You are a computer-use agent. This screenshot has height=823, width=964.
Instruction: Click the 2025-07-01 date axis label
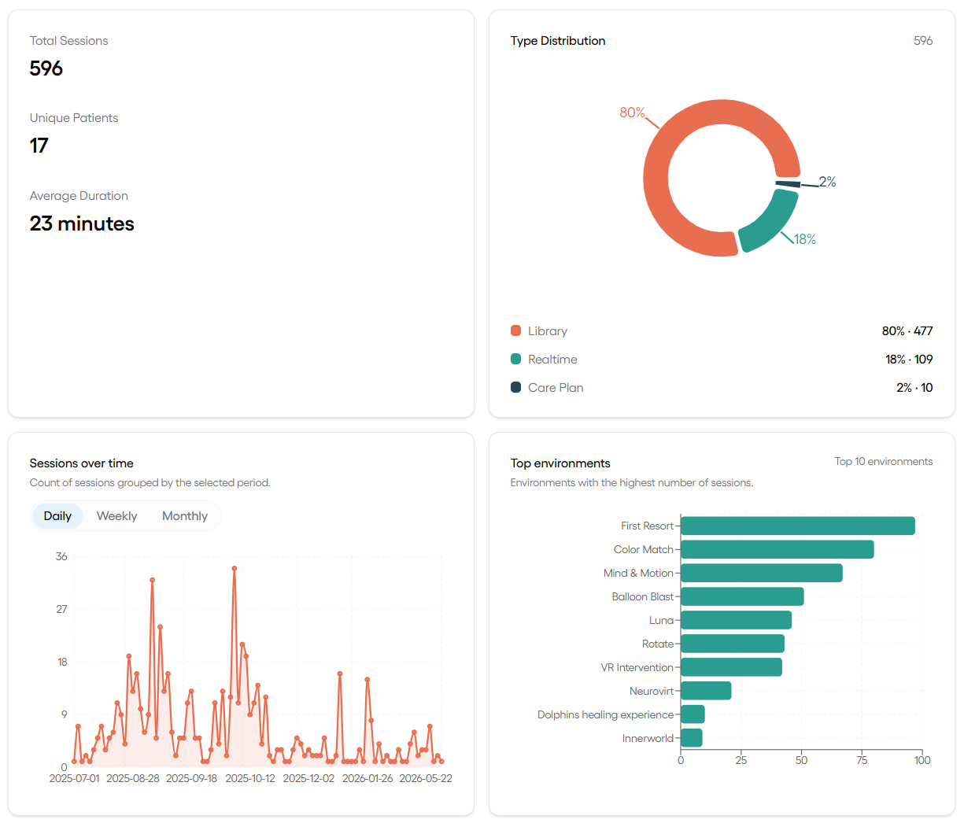click(75, 778)
